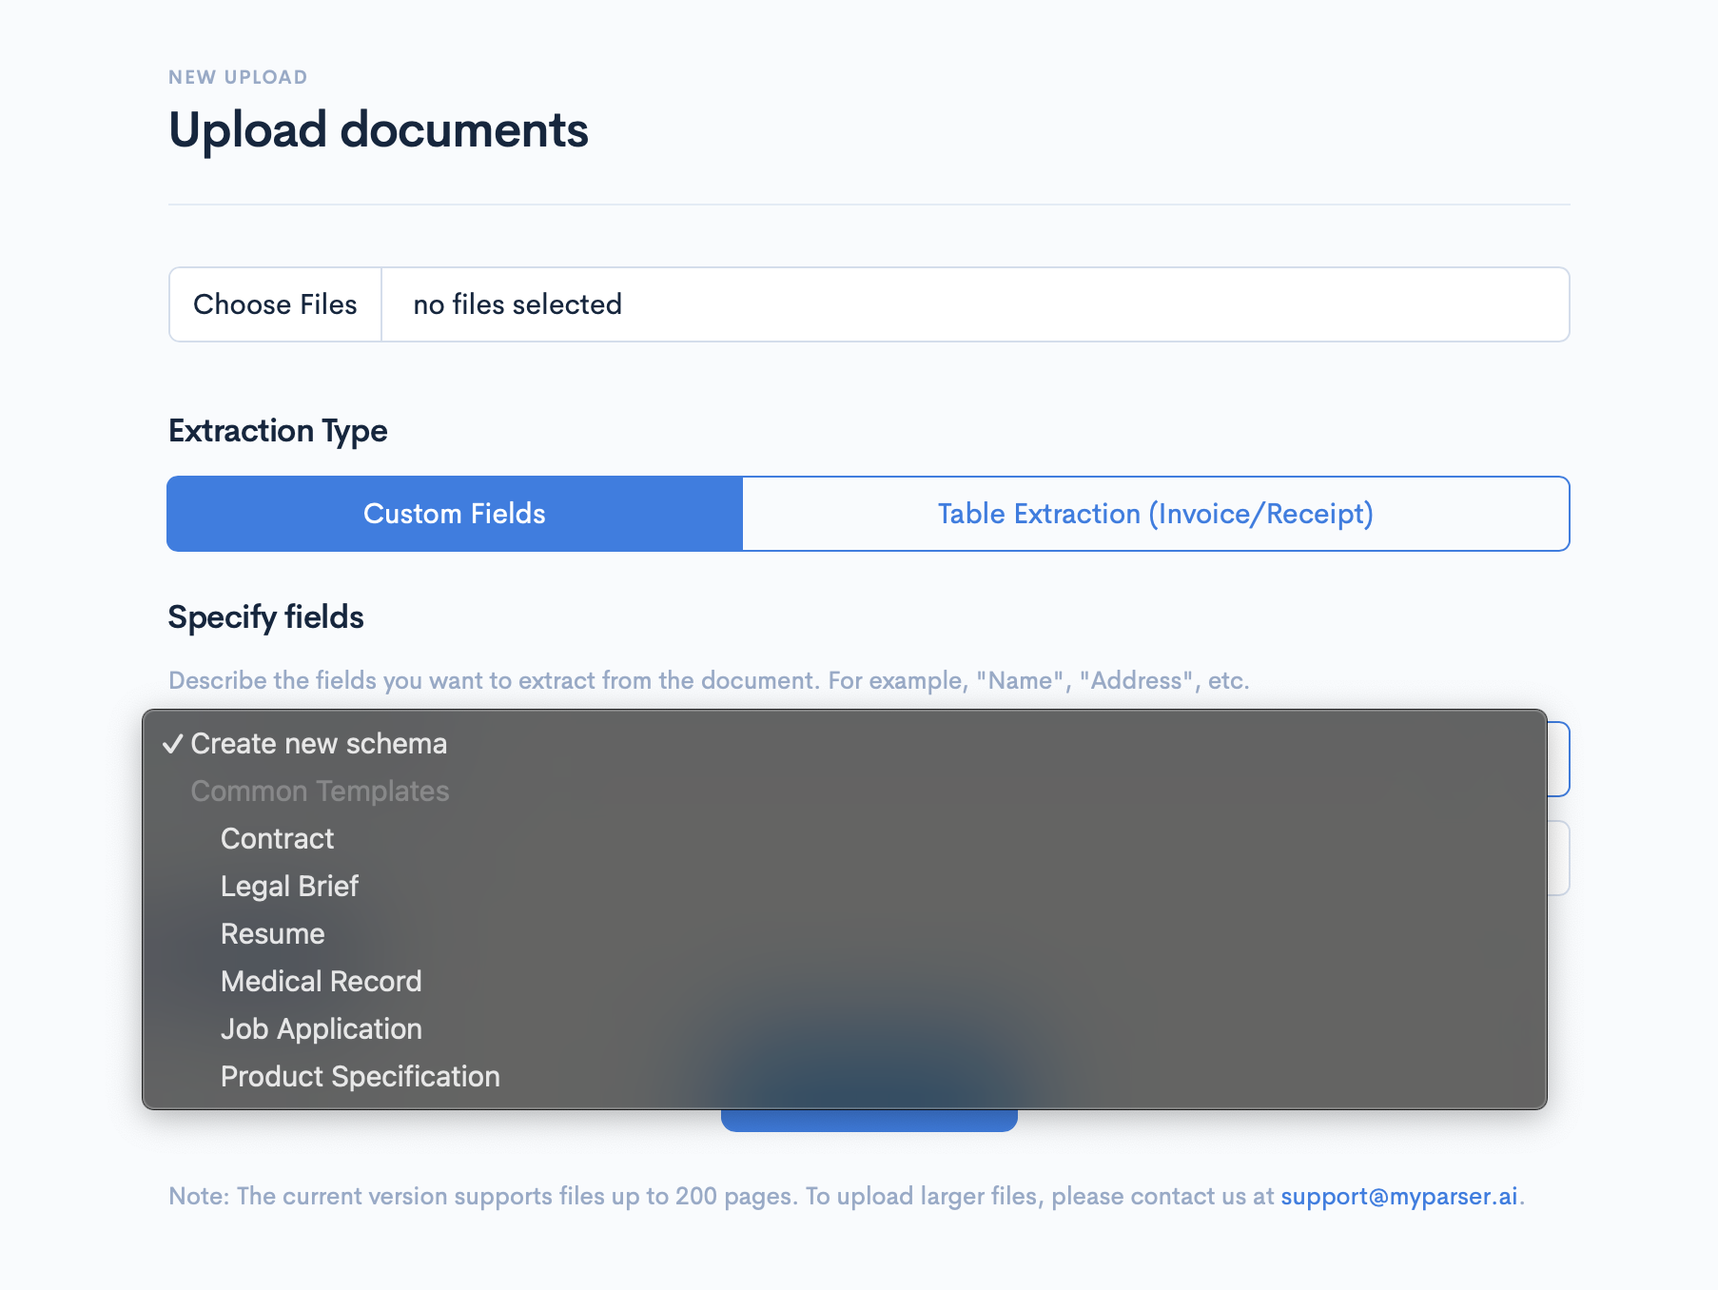Select the Medical Record template
The image size is (1718, 1290).
click(x=845, y=981)
